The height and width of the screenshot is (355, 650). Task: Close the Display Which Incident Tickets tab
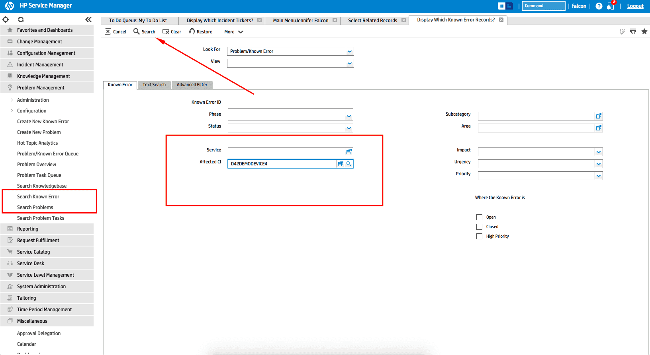[259, 20]
